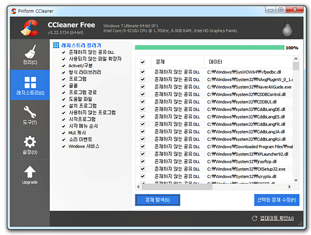Toggle 형식 라이브러리 checkbox

click(x=63, y=72)
